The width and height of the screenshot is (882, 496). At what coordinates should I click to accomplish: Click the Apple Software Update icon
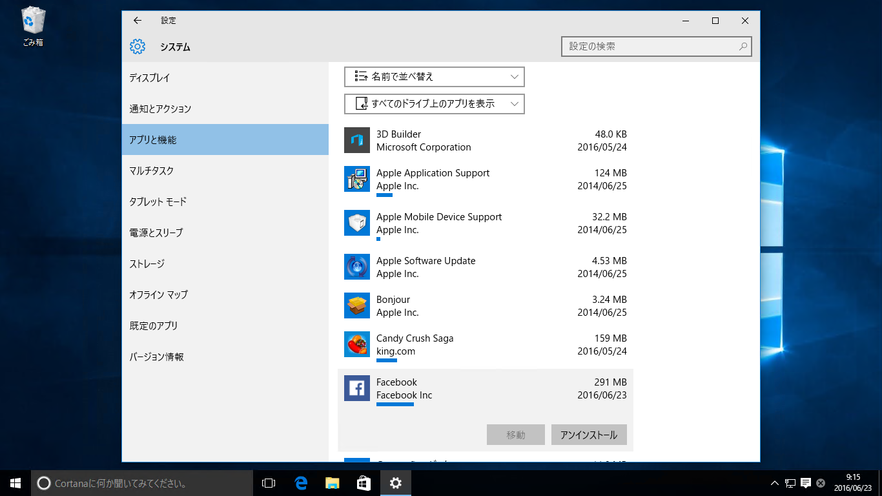(x=357, y=267)
